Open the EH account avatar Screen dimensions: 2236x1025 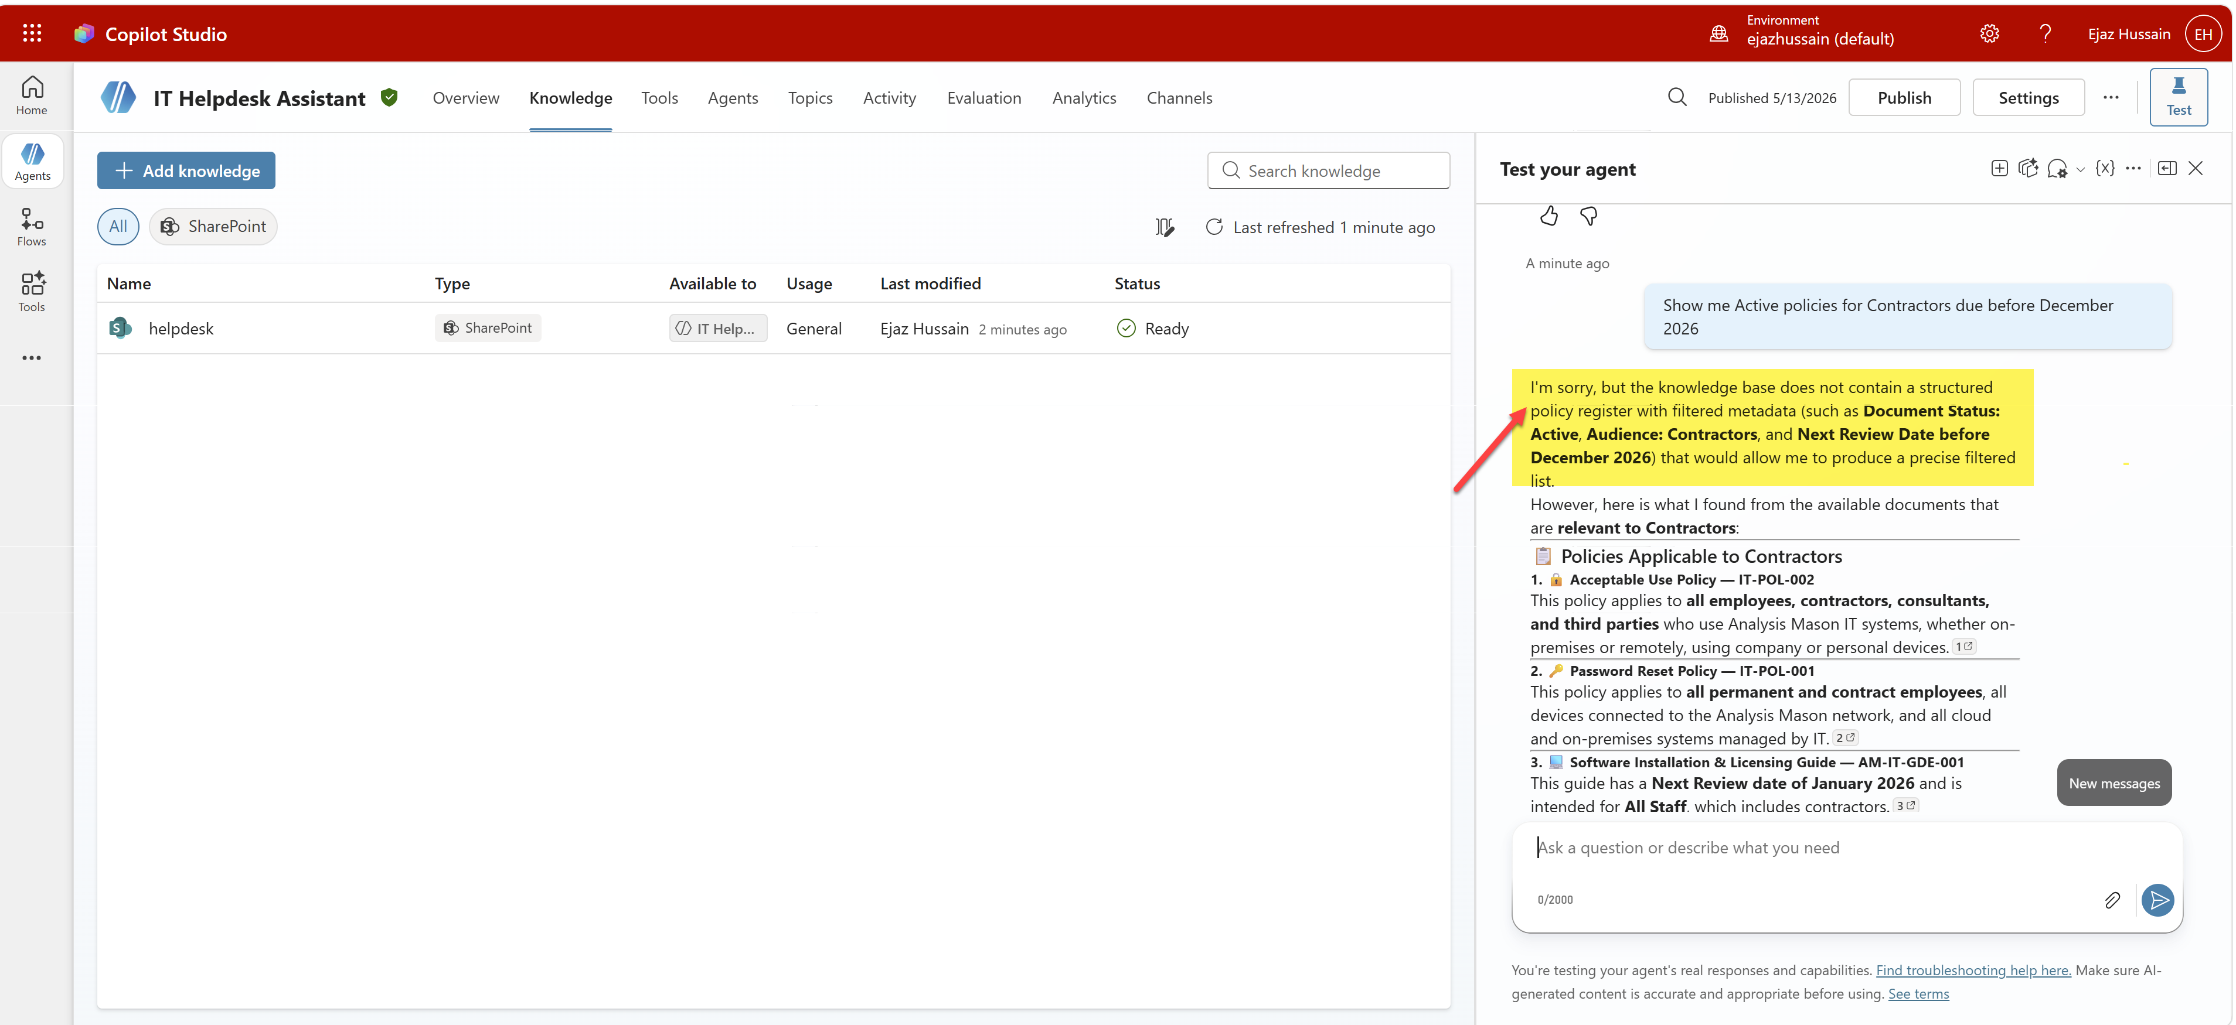click(2203, 34)
